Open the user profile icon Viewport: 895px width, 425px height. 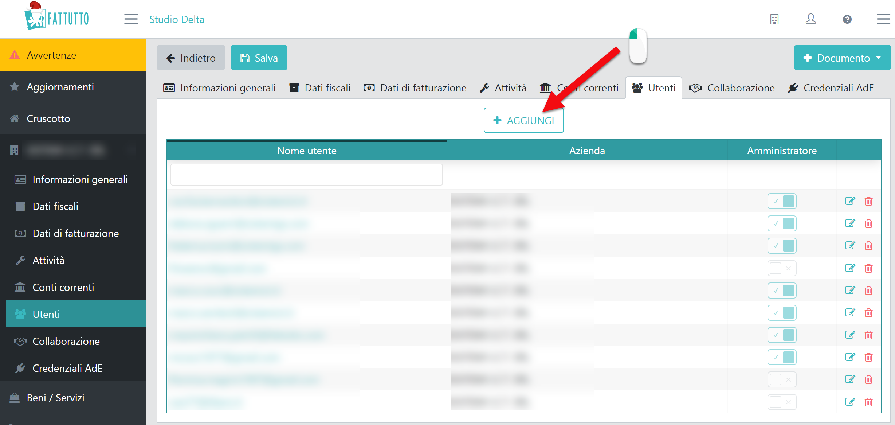pyautogui.click(x=810, y=19)
